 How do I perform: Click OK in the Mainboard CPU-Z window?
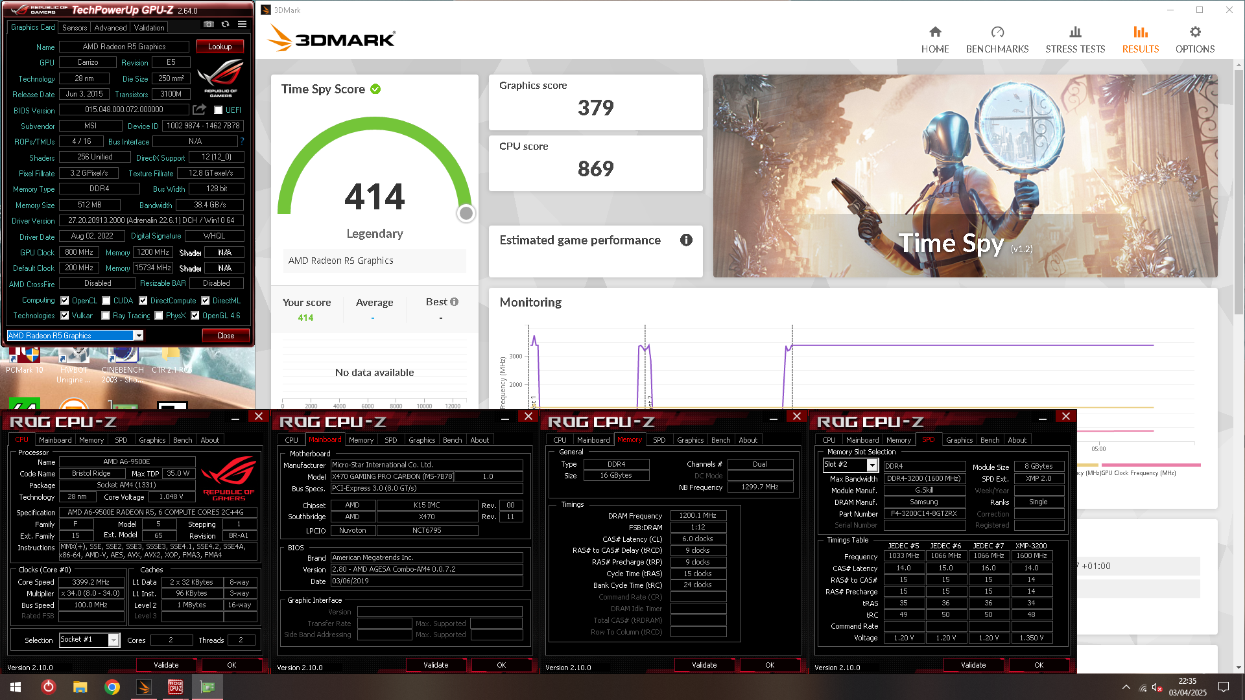click(501, 665)
